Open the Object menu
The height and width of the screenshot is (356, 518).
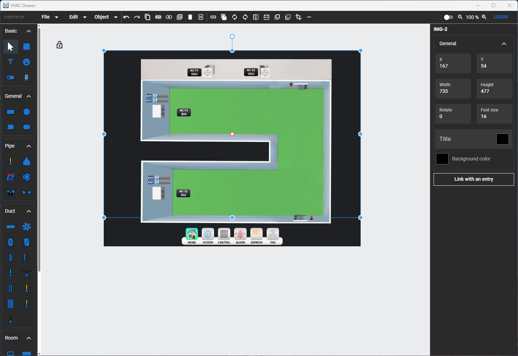click(105, 17)
